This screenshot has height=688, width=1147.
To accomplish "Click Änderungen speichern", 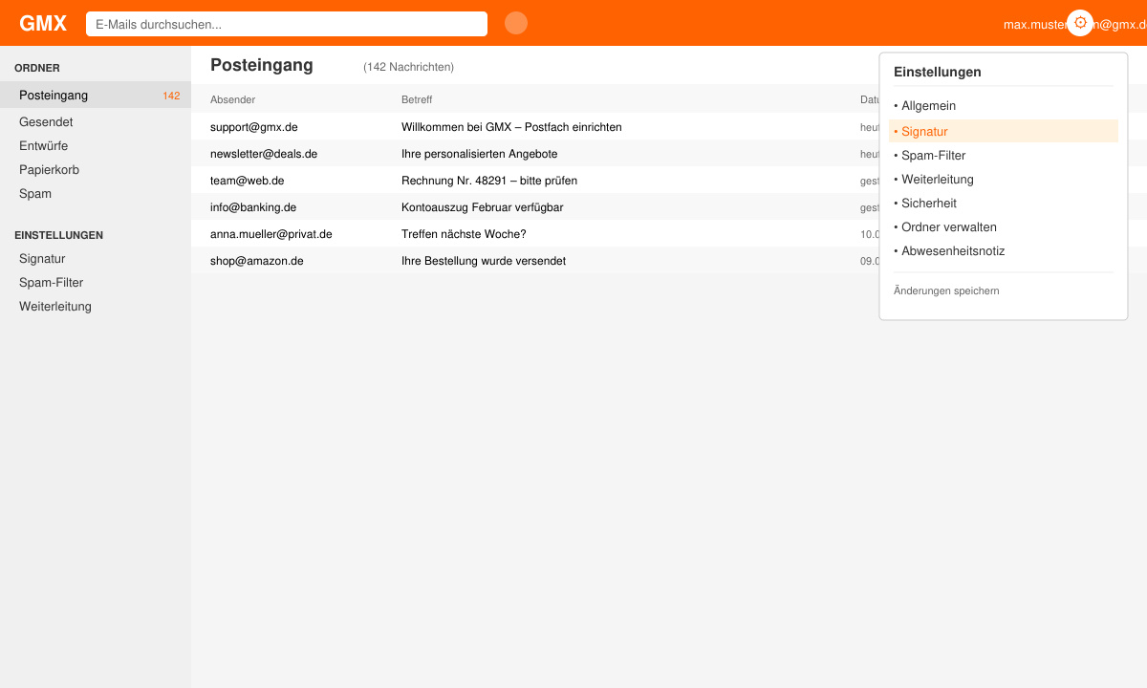I will tap(946, 290).
